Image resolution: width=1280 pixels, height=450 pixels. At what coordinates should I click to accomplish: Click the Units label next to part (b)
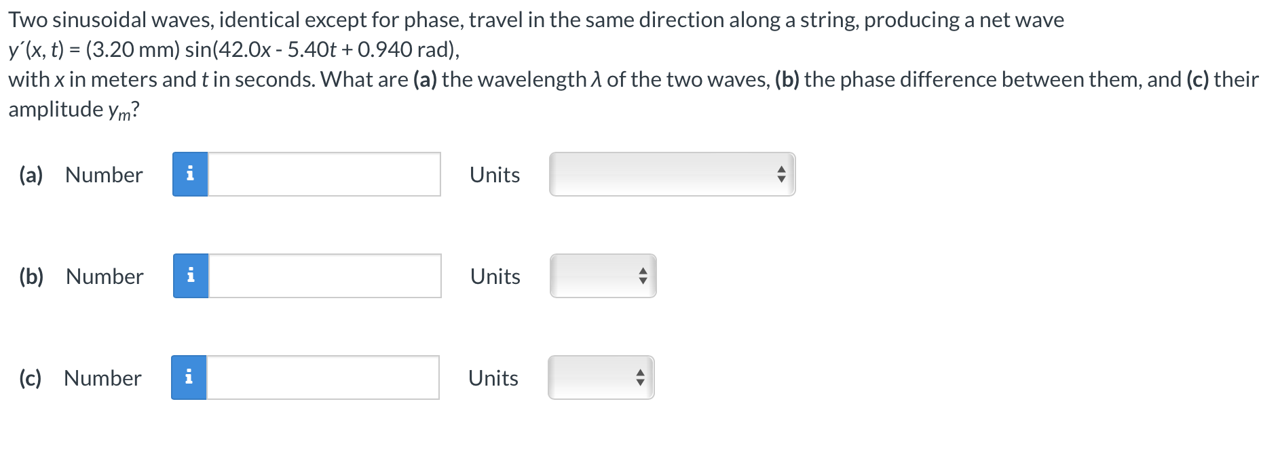coord(494,276)
